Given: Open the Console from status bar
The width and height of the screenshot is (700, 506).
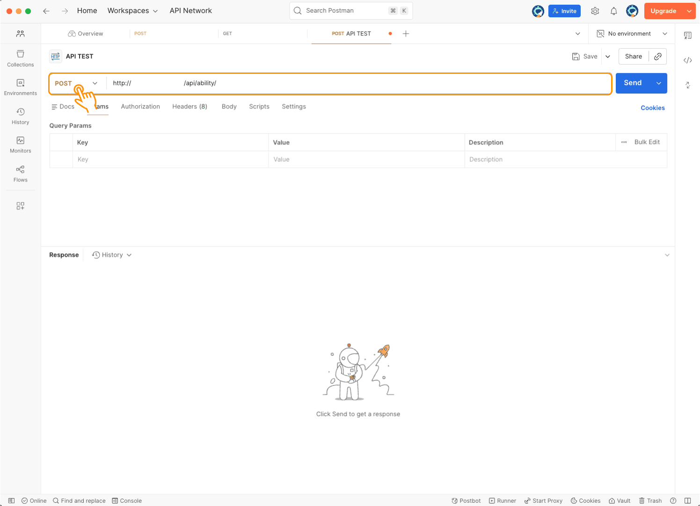Looking at the screenshot, I should (127, 500).
